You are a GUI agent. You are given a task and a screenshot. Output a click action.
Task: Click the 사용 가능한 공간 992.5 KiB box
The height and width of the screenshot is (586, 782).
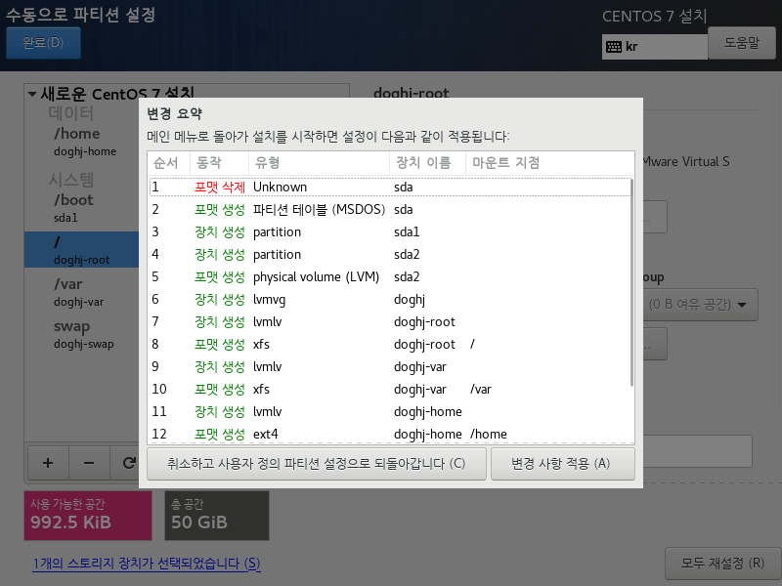click(x=88, y=516)
